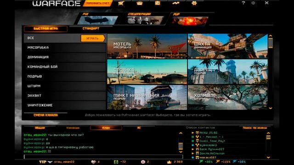
Task: Open the statistics graph icon
Action: pyautogui.click(x=176, y=3)
